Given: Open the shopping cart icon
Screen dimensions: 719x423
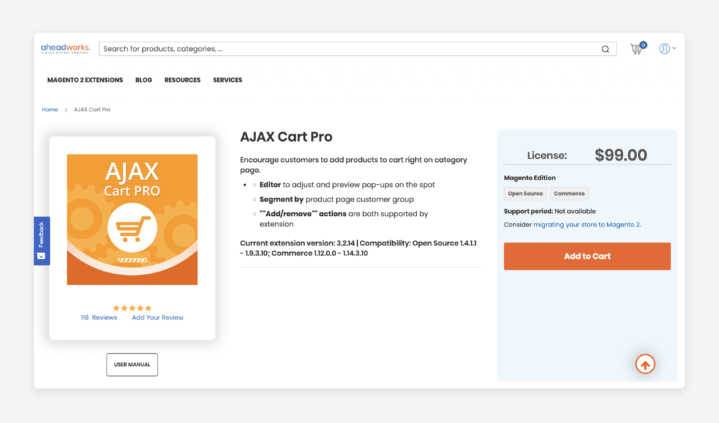Looking at the screenshot, I should [x=638, y=48].
